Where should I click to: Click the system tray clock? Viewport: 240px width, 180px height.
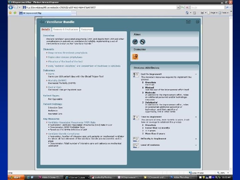tap(227, 177)
